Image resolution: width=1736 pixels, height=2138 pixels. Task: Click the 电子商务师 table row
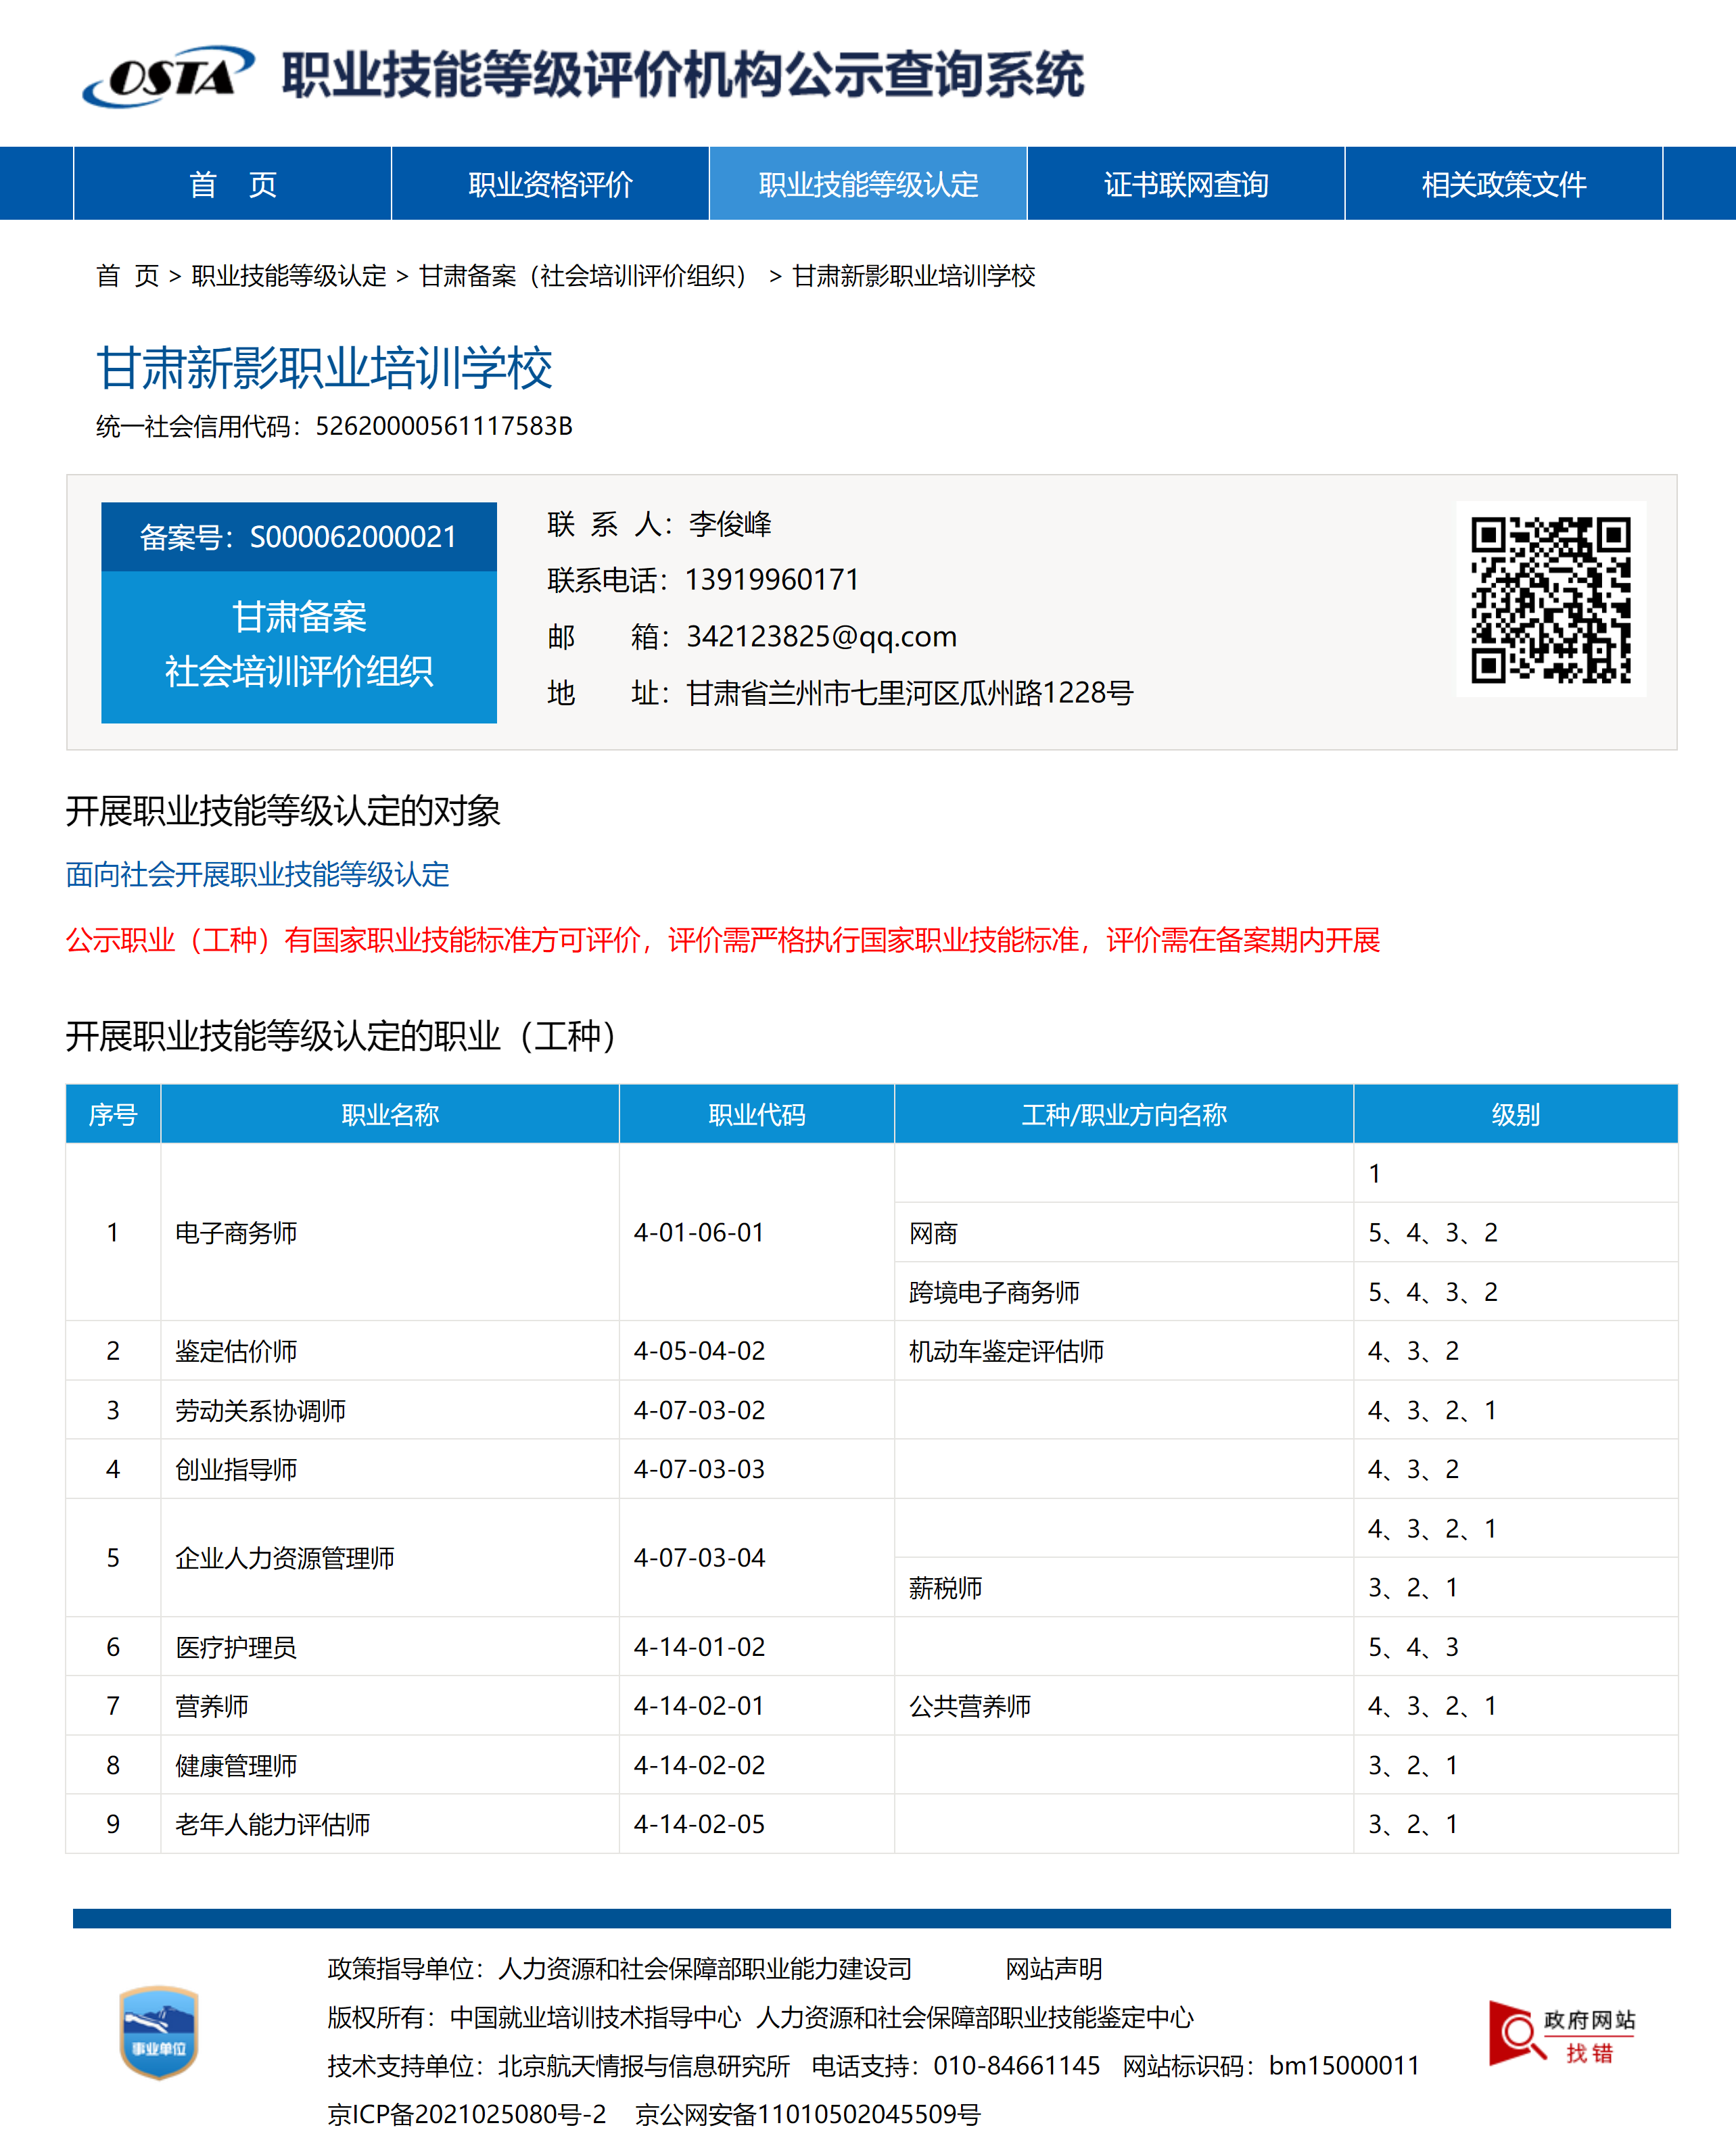pyautogui.click(x=236, y=1231)
